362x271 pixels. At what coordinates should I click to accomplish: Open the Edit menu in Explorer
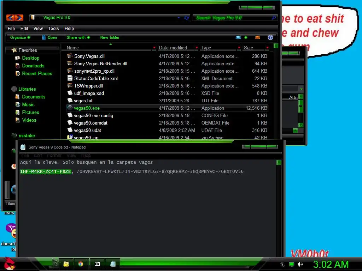[x=24, y=28]
